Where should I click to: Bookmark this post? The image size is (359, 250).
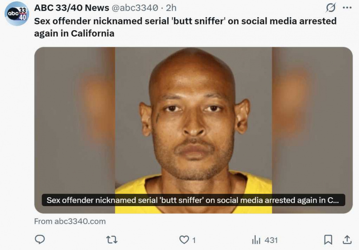(328, 240)
